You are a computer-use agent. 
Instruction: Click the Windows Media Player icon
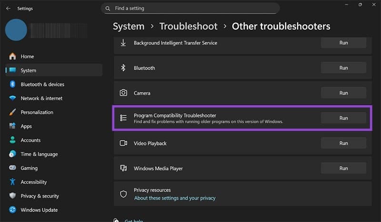tap(123, 168)
